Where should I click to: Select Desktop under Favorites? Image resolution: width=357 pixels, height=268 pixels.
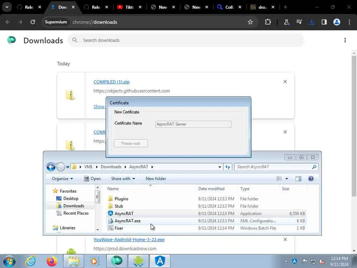70,199
